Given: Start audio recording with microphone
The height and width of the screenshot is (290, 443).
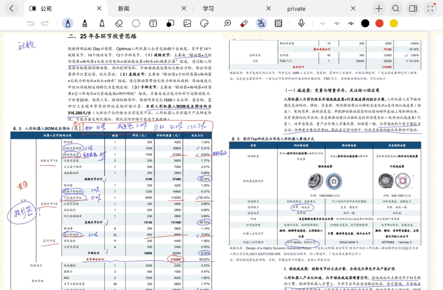Looking at the screenshot, I should [302, 23].
